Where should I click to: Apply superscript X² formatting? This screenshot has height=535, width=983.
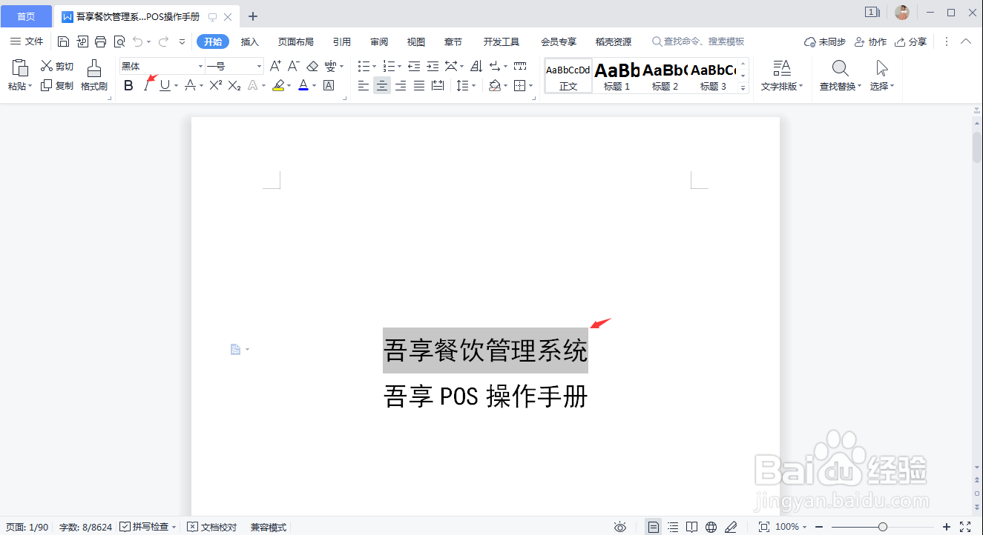coord(215,86)
